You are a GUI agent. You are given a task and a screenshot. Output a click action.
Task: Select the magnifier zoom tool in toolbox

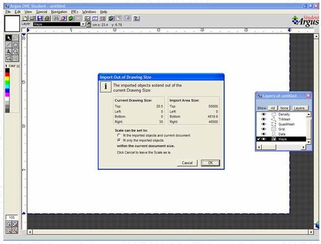click(15, 52)
